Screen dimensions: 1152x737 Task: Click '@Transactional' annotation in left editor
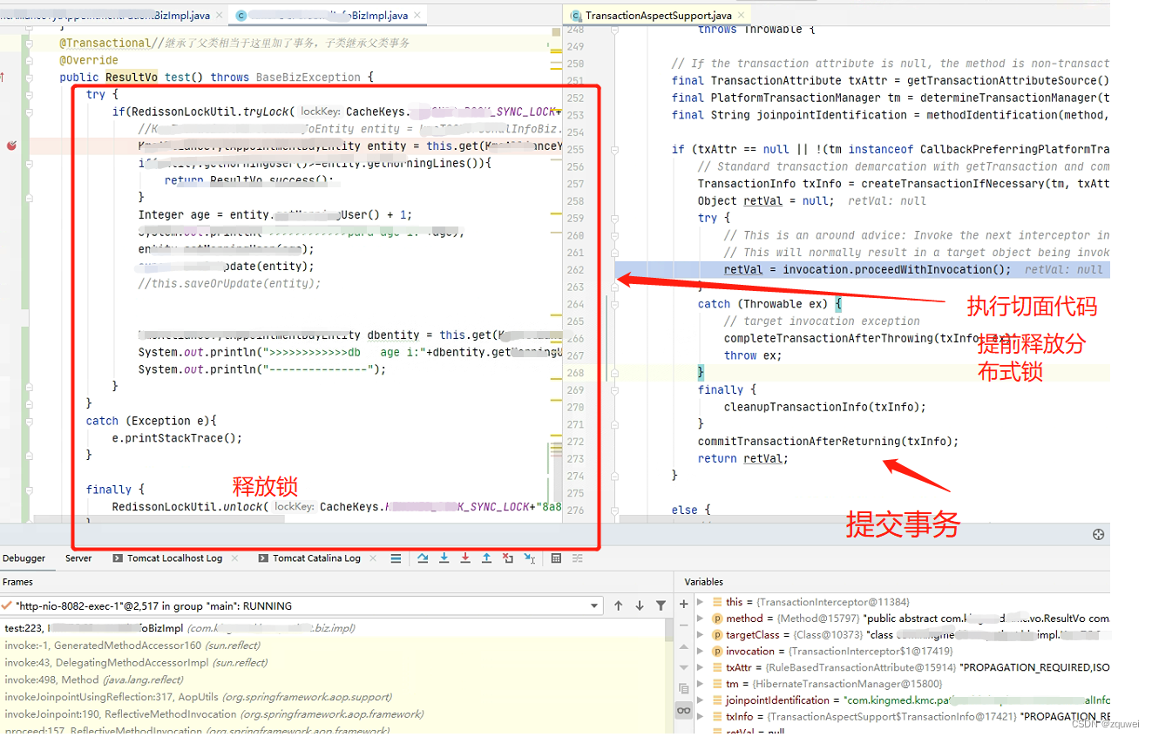pos(105,43)
